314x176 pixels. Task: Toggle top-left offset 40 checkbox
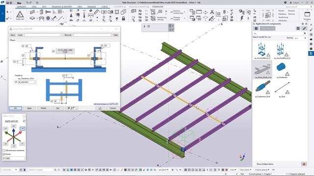23,46
